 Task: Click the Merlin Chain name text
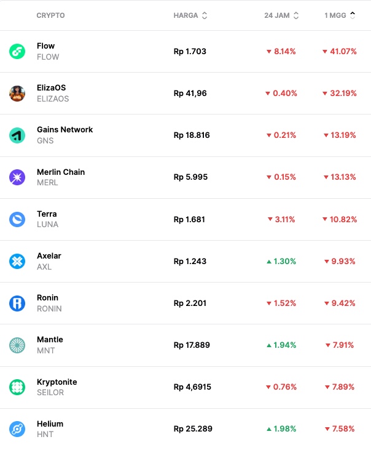coord(61,172)
